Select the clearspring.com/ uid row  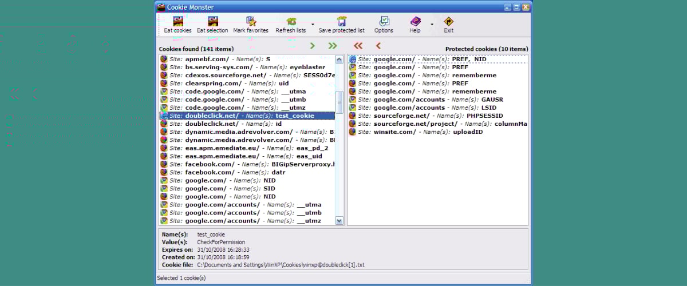(247, 83)
